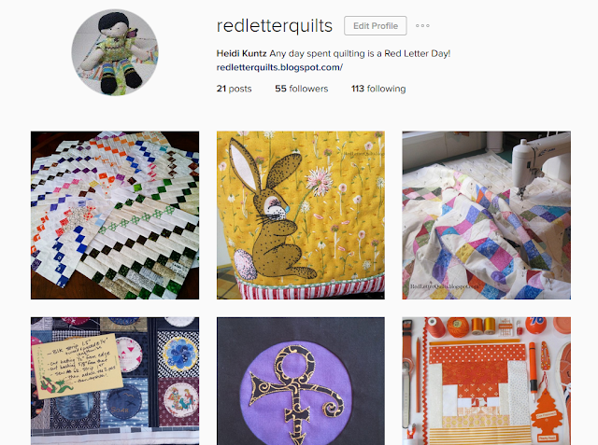This screenshot has width=598, height=445.
Task: View the 55 followers list
Action: pos(301,89)
